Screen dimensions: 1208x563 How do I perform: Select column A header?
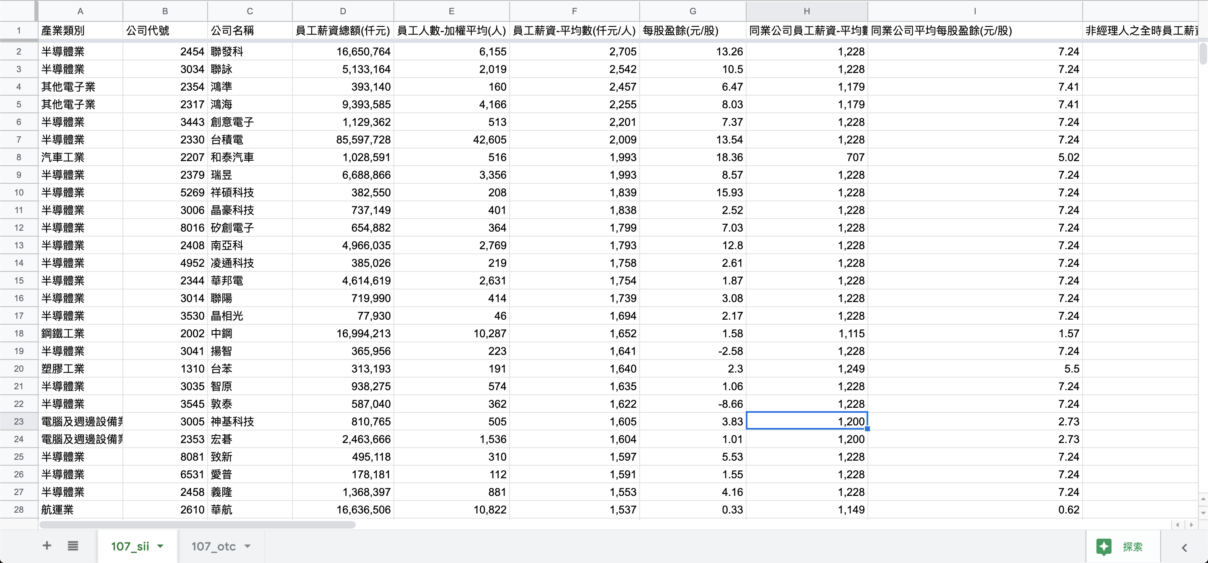80,11
